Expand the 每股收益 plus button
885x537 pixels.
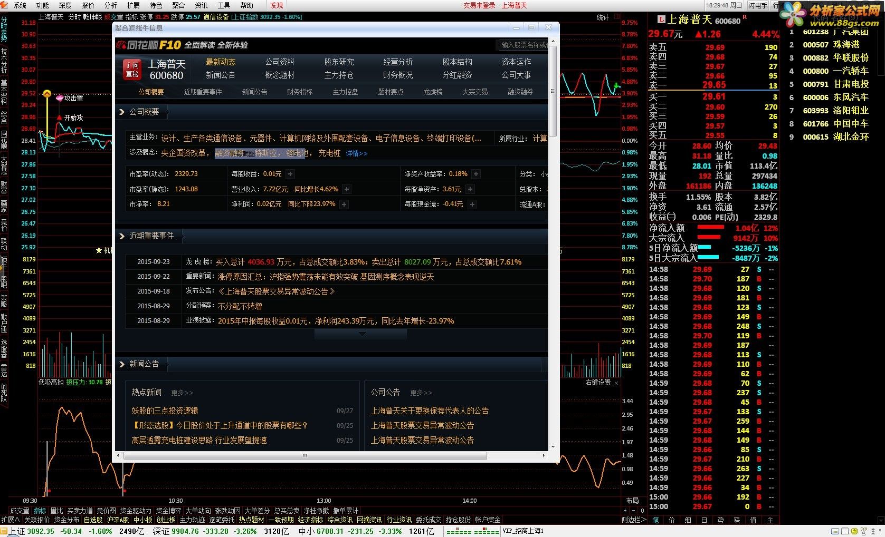[x=290, y=174]
